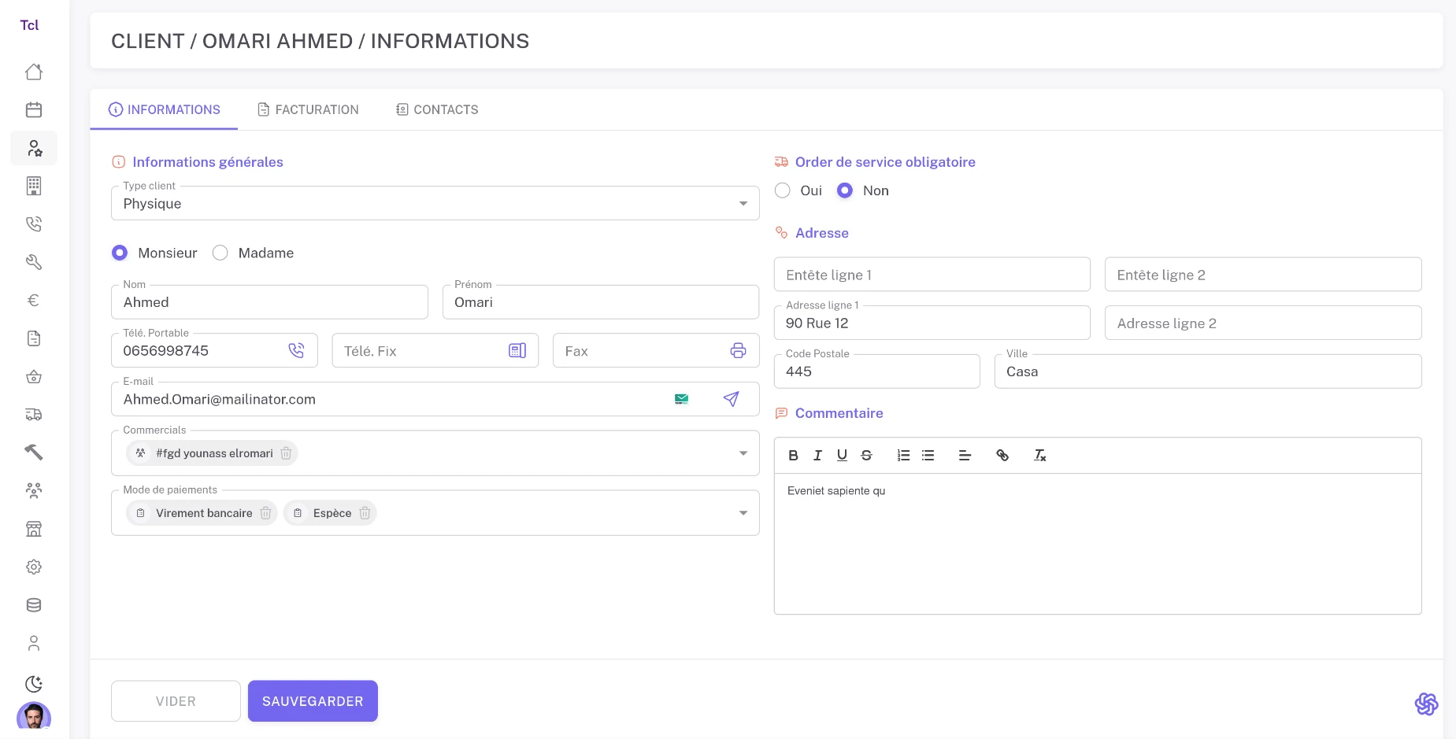Click the phone icon in Télé. Portable field
1456x739 pixels.
point(296,351)
